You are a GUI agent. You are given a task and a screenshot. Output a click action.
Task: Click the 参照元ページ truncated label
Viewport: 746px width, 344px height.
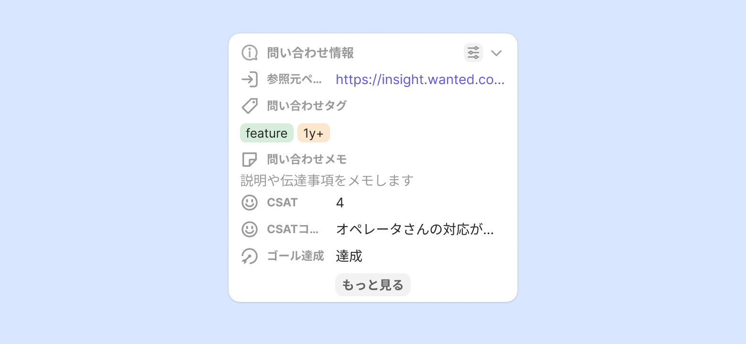[294, 79]
